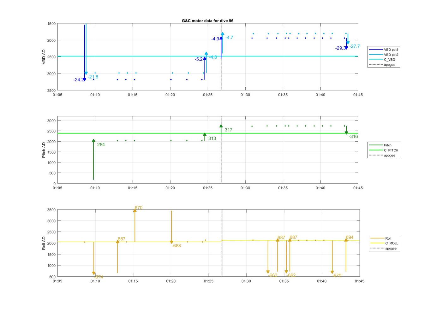Click the "01:30" x-axis tick under the VBD plot
This screenshot has width=442, height=311.
[245, 95]
